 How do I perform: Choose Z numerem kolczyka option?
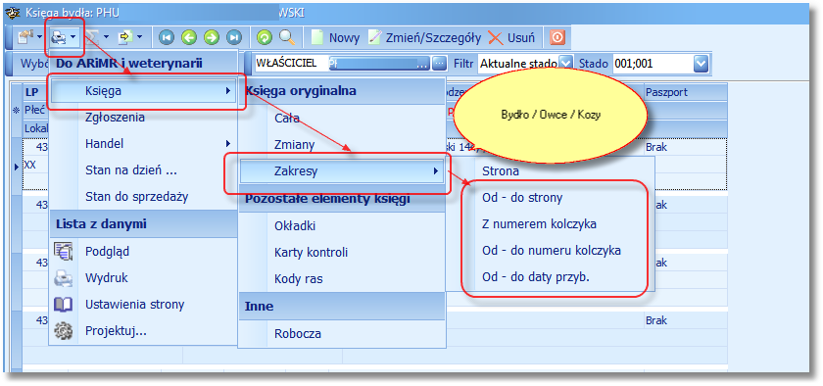[550, 224]
